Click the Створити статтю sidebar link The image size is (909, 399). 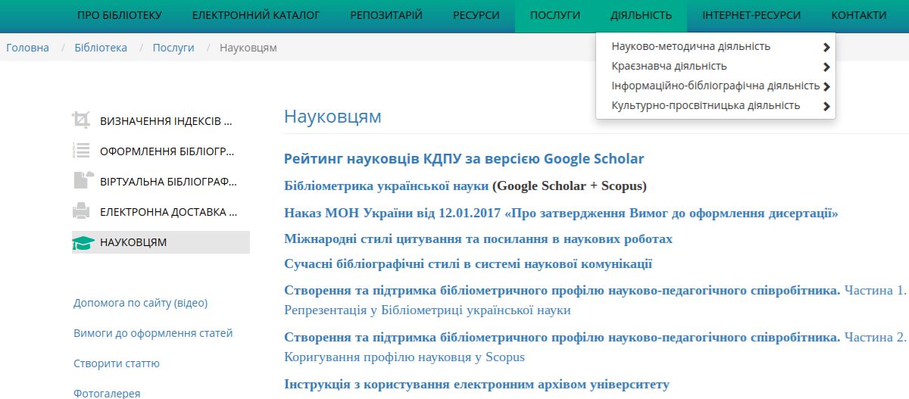coord(117,363)
